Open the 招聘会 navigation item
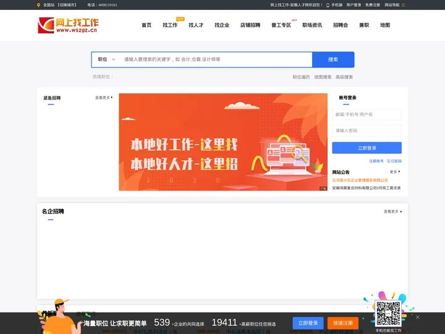The image size is (445, 334). pyautogui.click(x=341, y=25)
